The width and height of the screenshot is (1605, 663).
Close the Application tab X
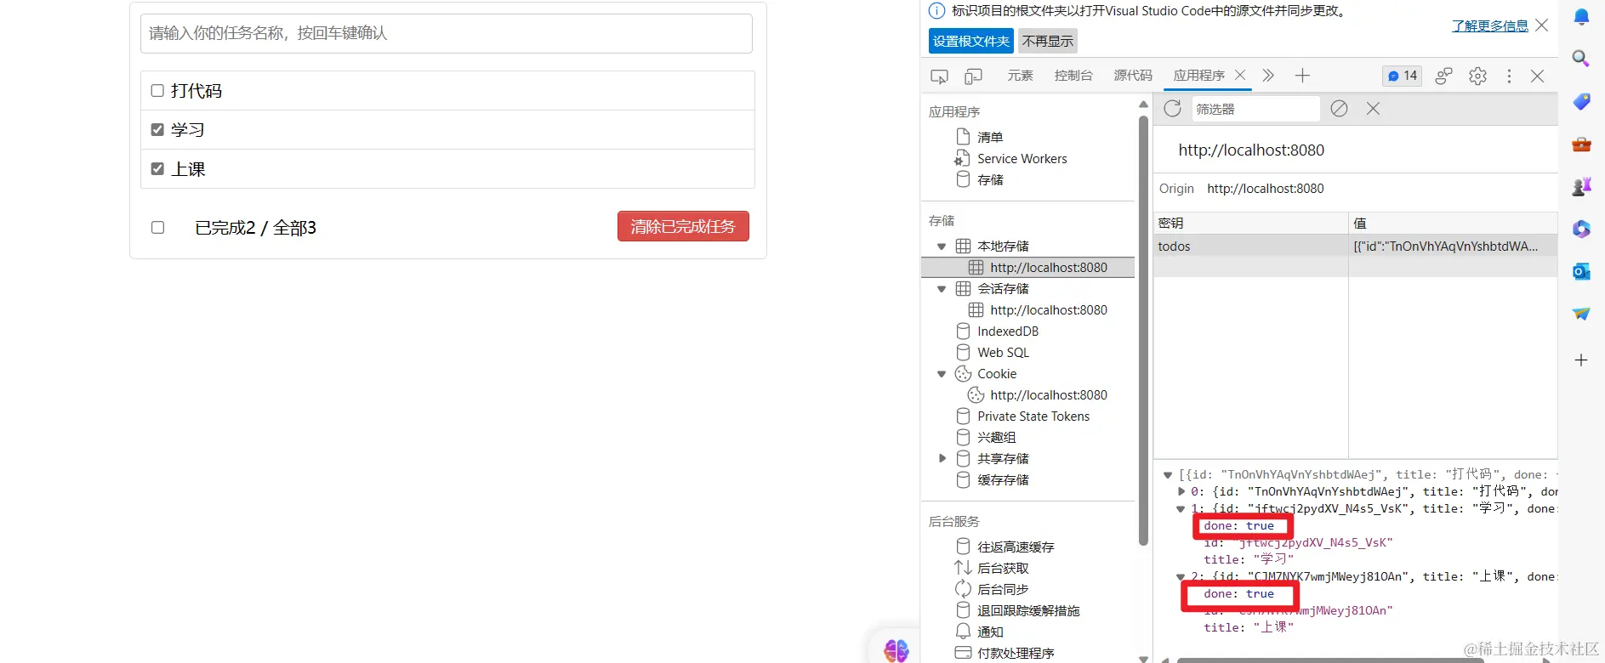1240,75
